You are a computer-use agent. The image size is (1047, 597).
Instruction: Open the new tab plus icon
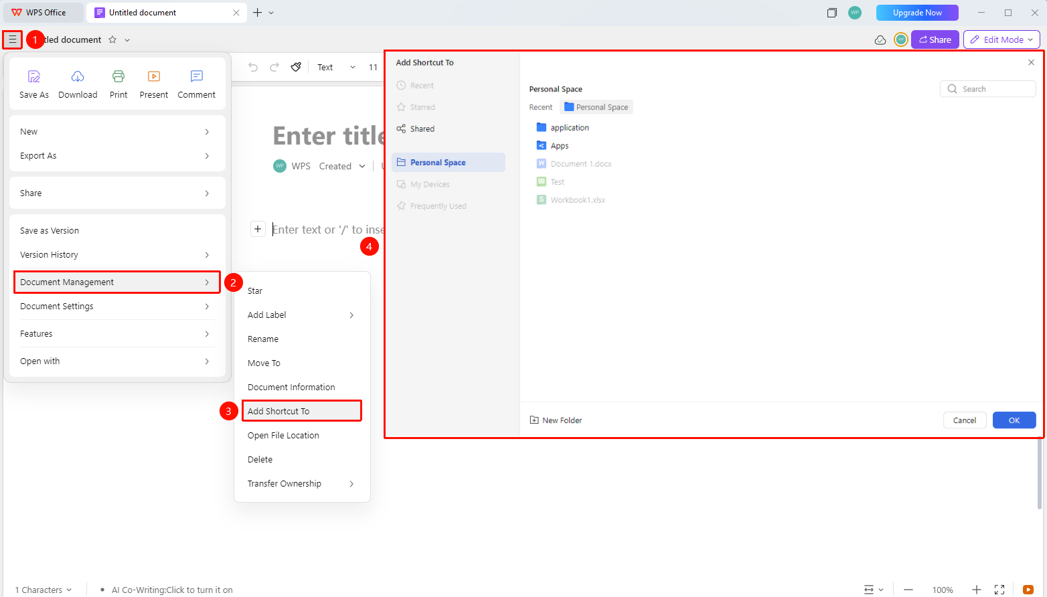click(257, 13)
